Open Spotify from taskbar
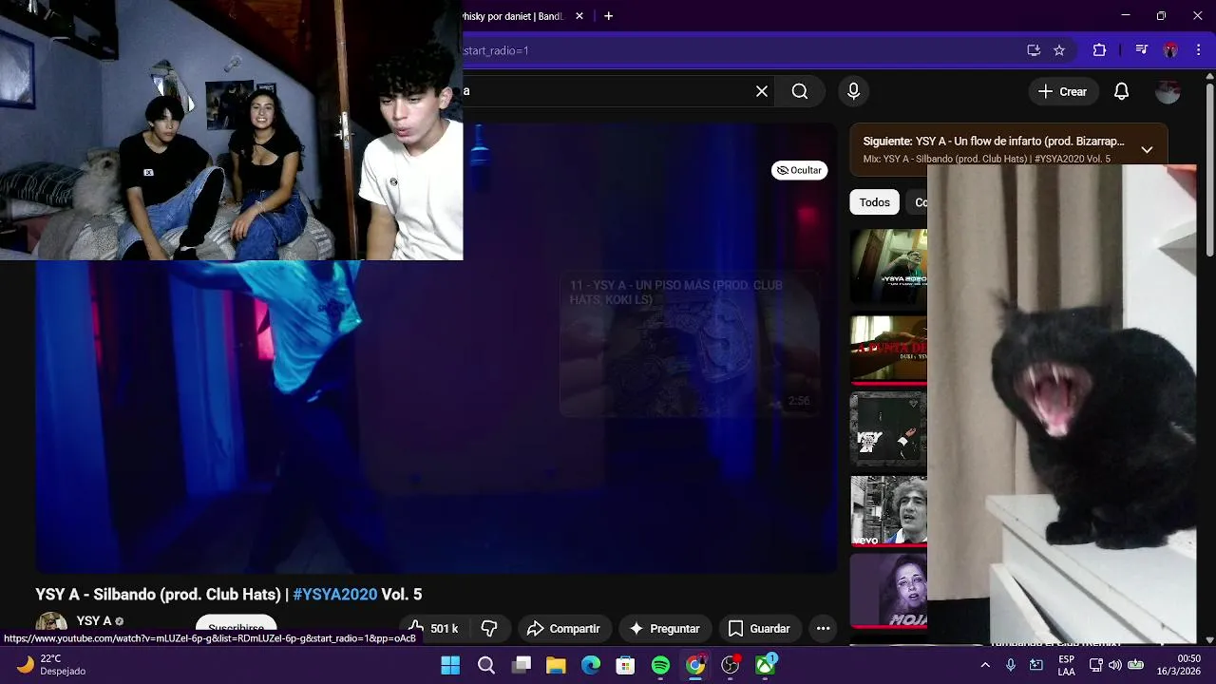1216x684 pixels. click(x=660, y=665)
